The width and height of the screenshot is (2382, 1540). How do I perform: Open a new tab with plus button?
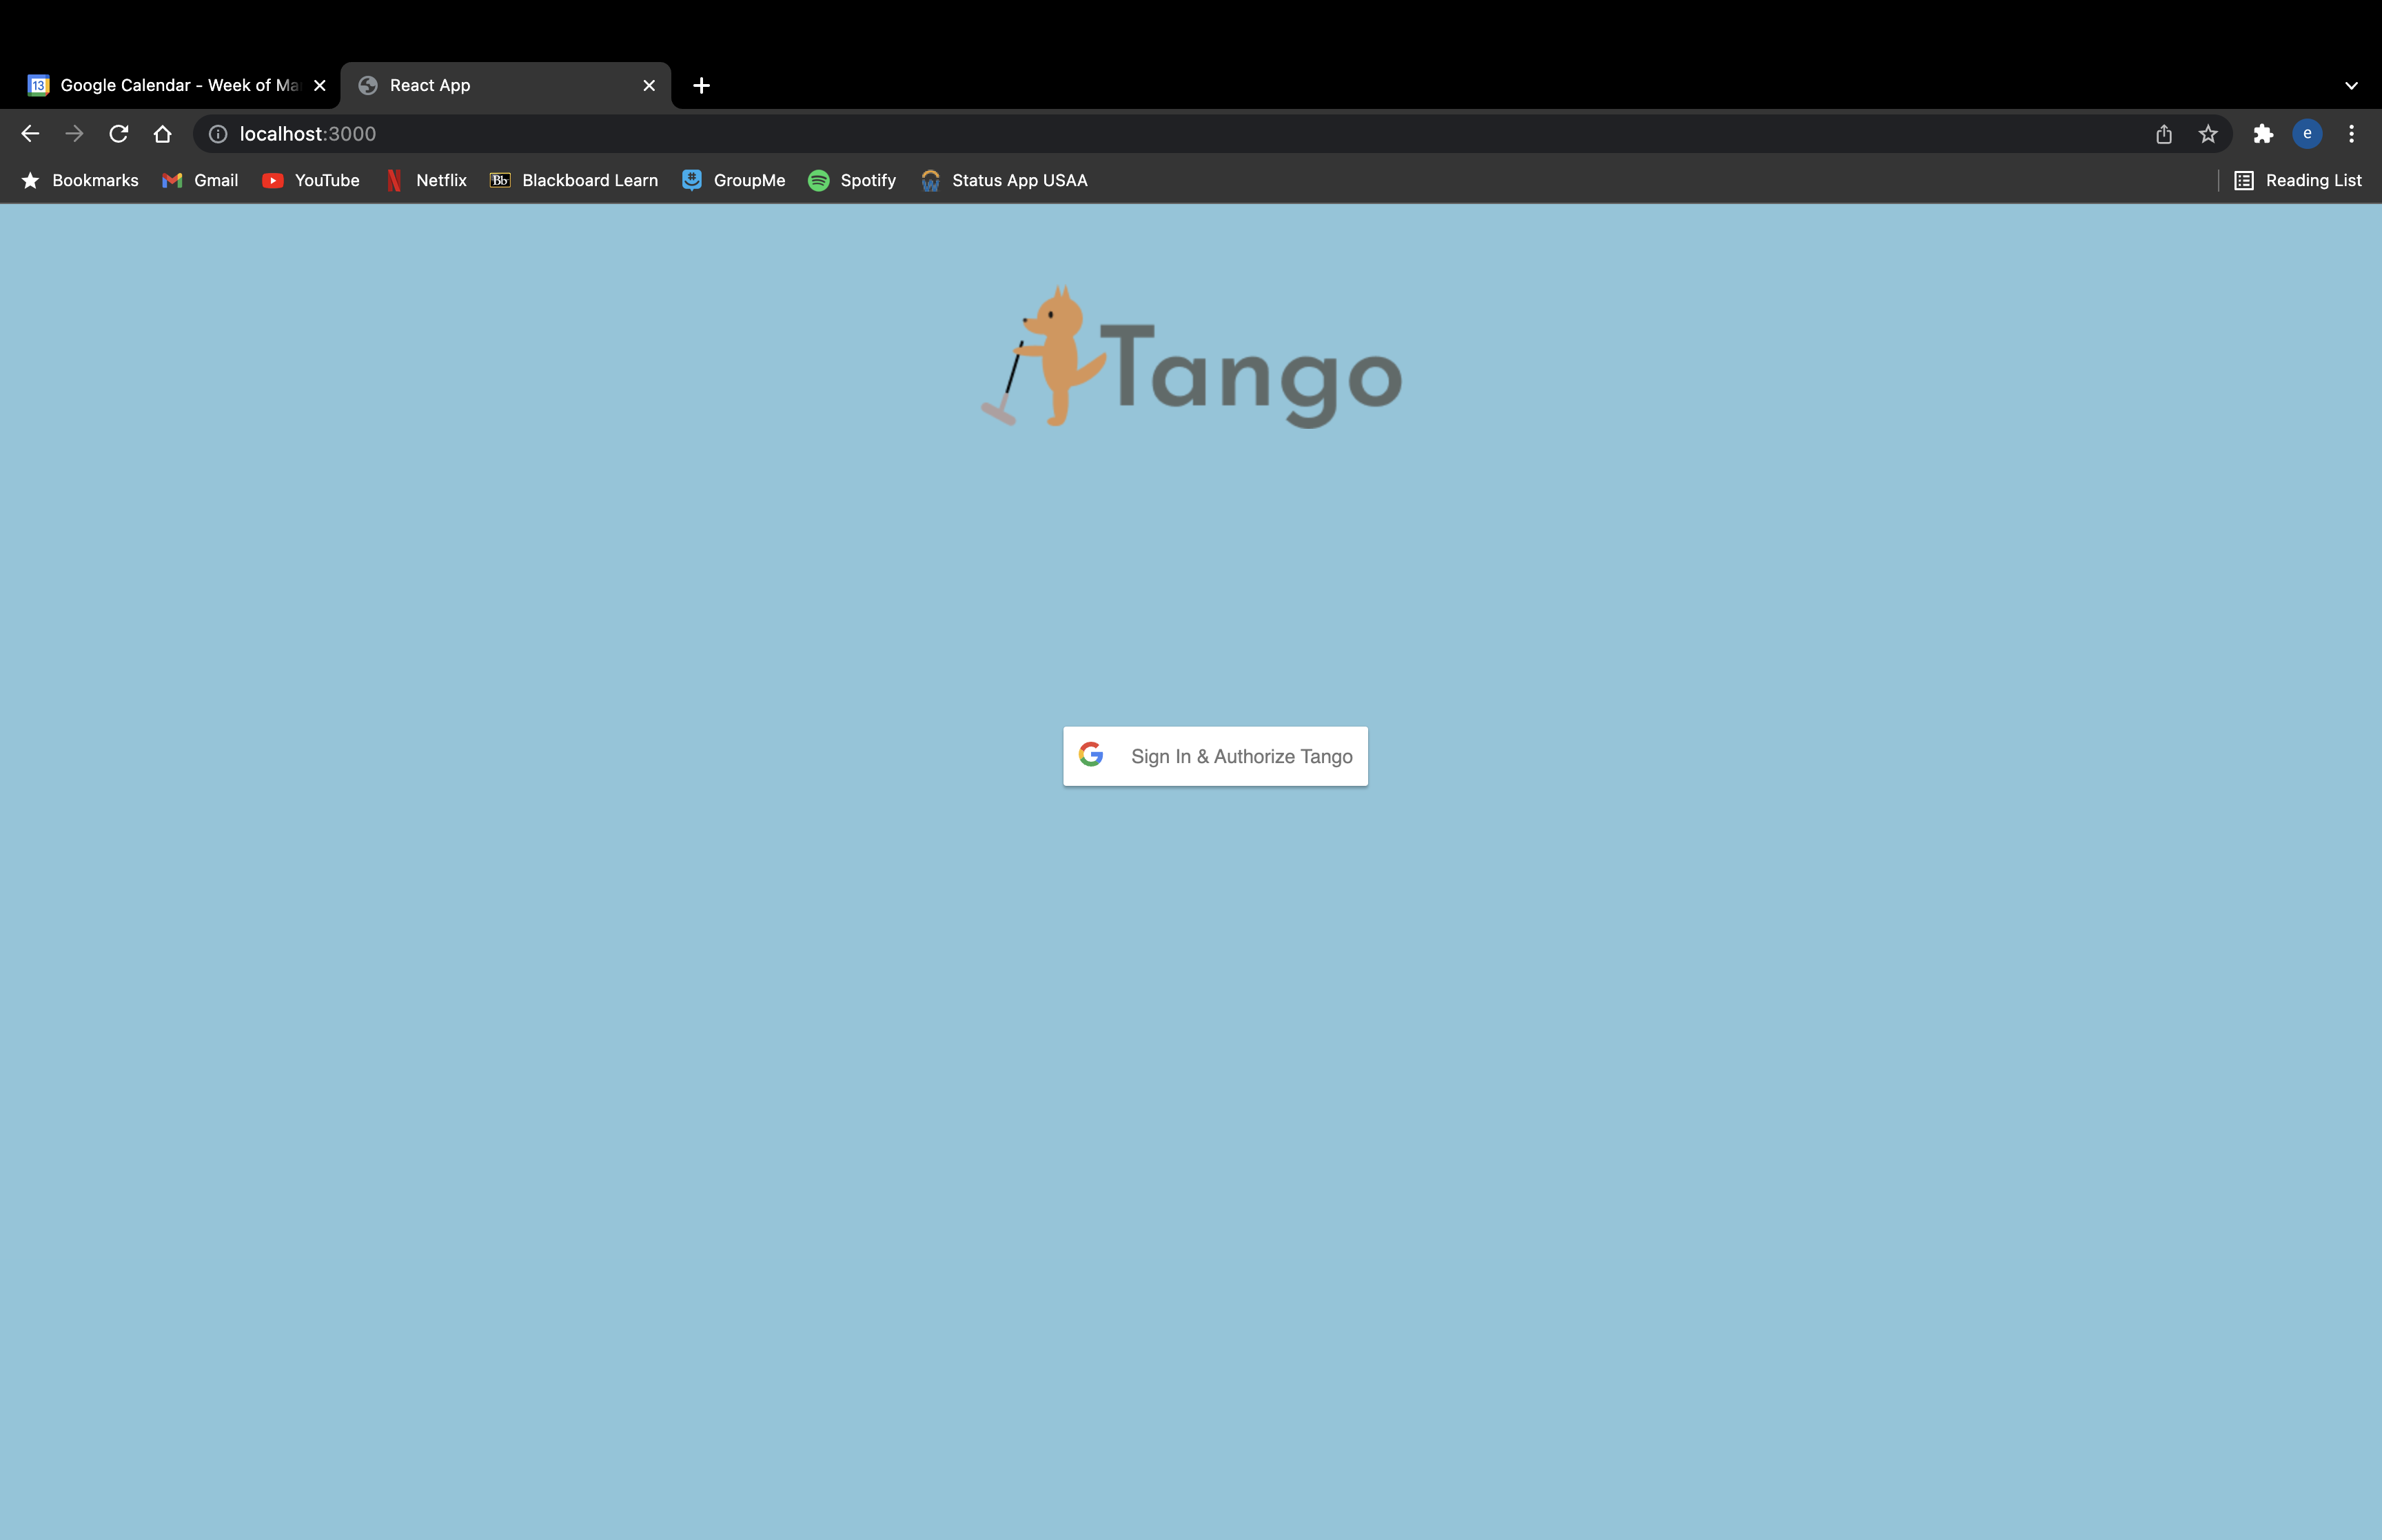tap(702, 86)
